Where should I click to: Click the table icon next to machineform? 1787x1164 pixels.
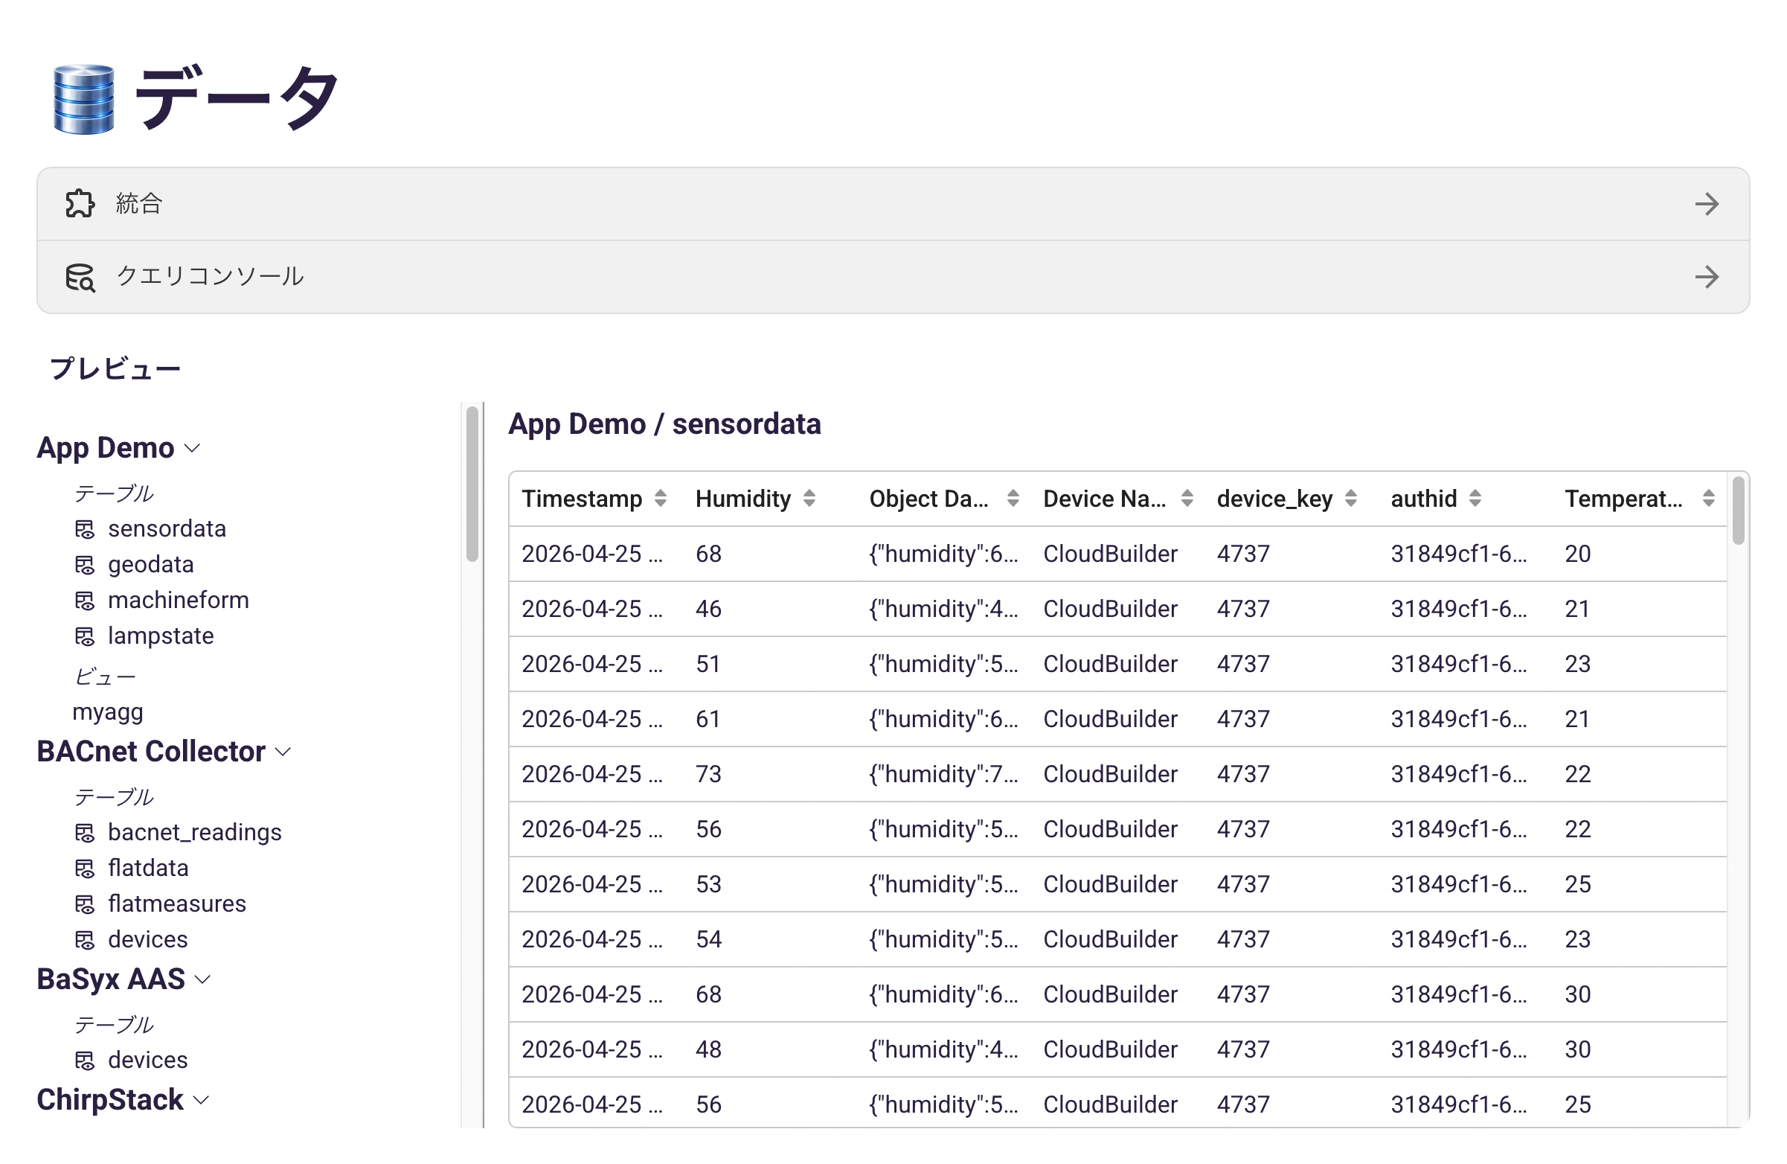(85, 601)
